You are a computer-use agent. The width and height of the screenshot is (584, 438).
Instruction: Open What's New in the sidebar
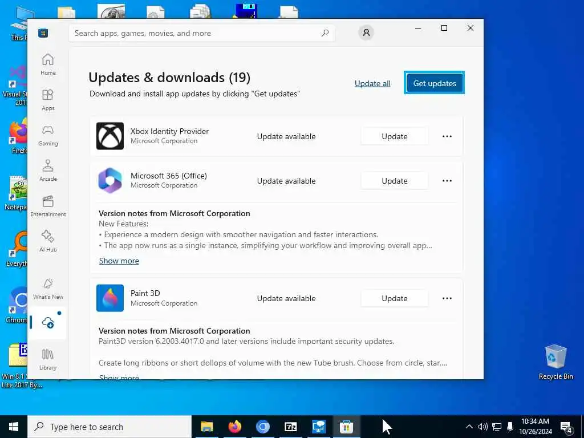pos(48,289)
